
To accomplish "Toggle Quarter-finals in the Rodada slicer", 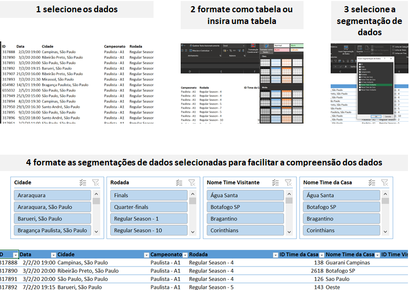I will point(149,207).
